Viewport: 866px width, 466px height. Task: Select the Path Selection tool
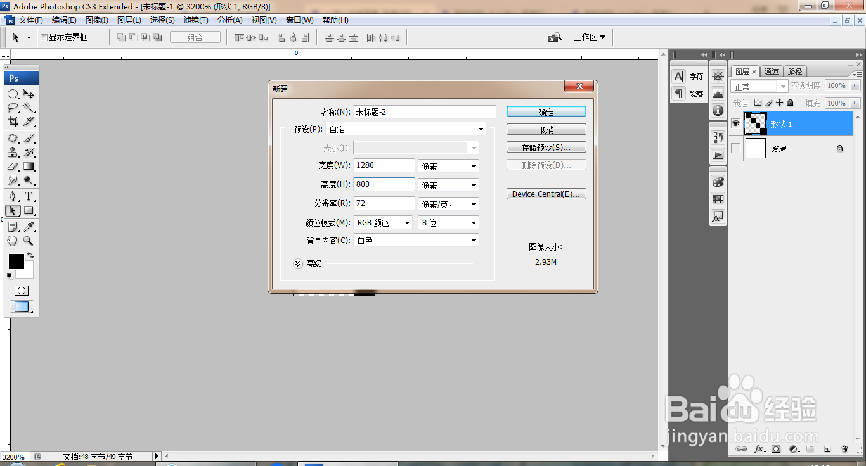pos(13,210)
